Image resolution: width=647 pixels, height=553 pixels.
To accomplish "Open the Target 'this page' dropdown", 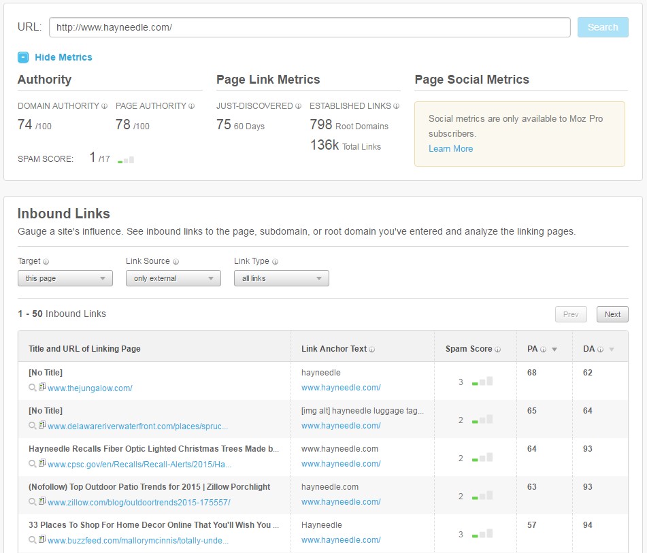I will coord(65,278).
